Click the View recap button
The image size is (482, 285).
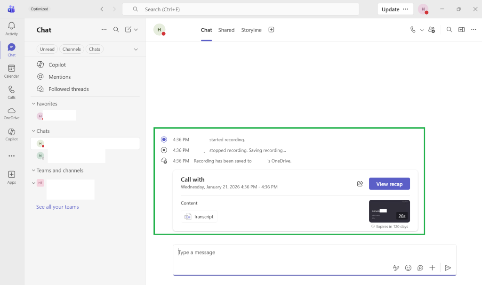coord(389,184)
